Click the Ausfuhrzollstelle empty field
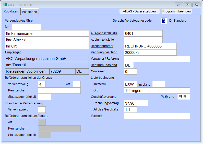 (x=143, y=40)
